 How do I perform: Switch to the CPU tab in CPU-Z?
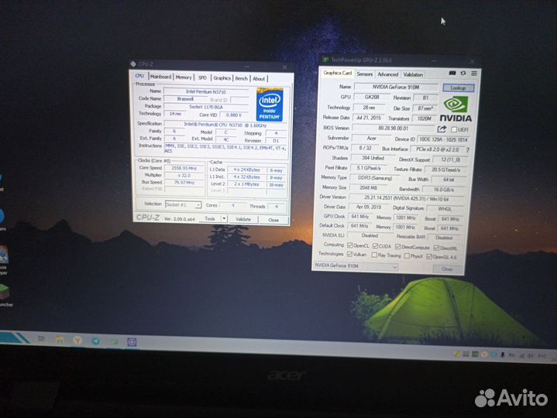point(139,76)
